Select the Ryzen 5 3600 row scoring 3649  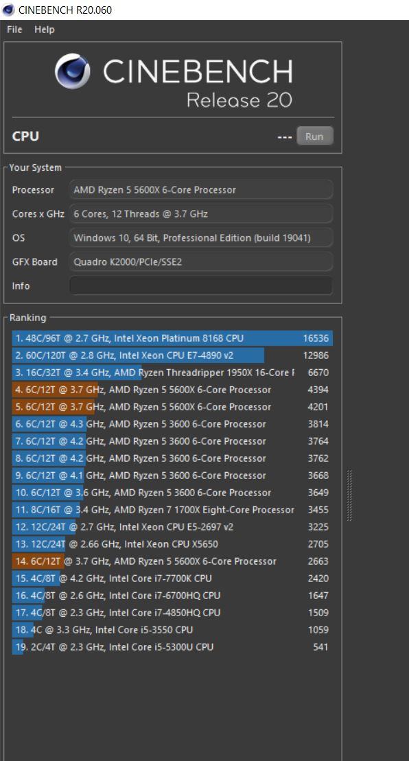point(172,493)
